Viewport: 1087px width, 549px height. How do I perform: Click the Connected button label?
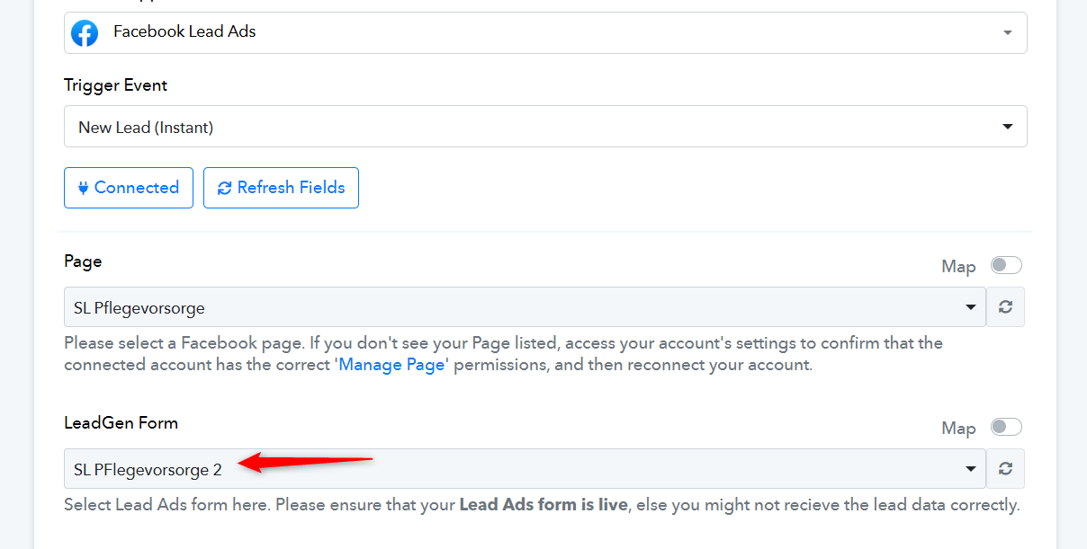pyautogui.click(x=137, y=188)
